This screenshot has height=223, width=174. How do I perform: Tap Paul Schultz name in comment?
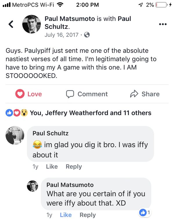[x=50, y=133]
